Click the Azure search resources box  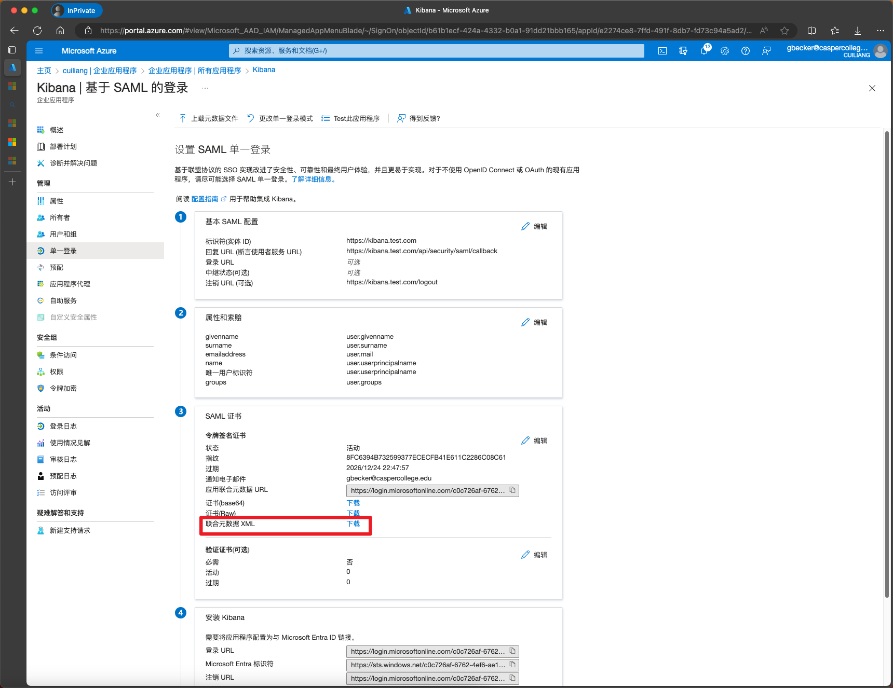pyautogui.click(x=437, y=51)
